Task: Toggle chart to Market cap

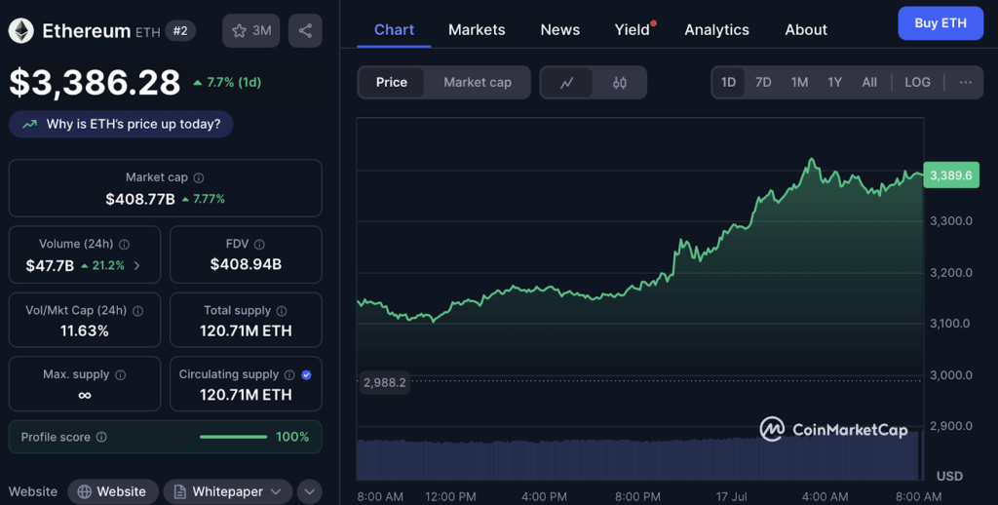Action: [477, 83]
